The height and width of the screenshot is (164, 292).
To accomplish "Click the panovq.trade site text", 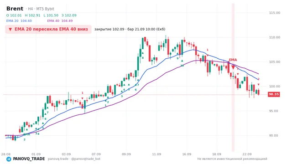I will coord(58,159).
